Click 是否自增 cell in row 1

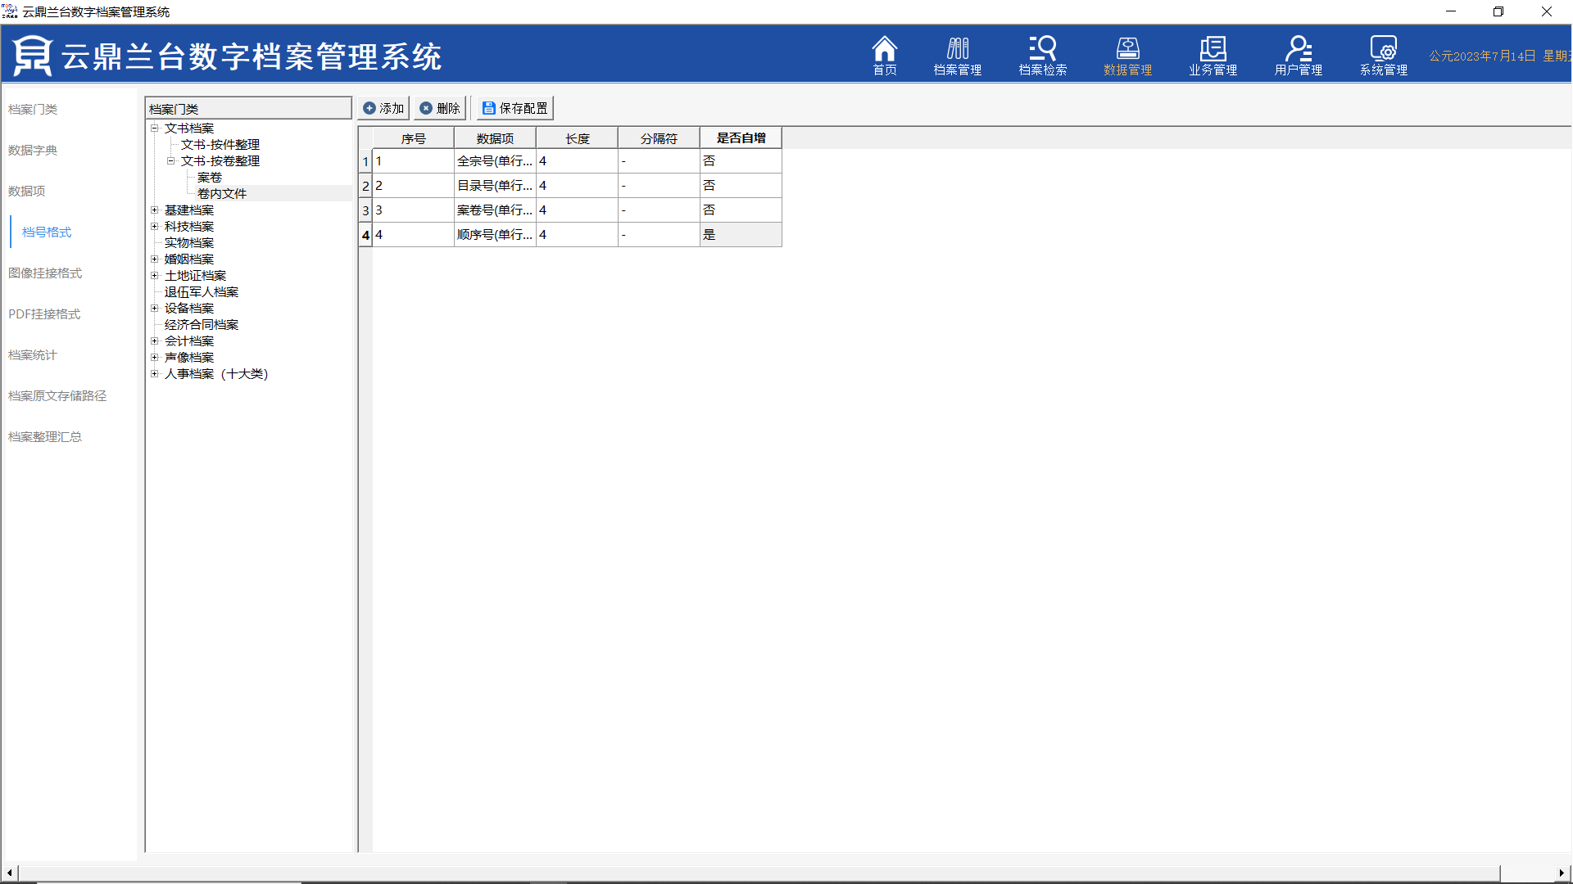tap(740, 161)
